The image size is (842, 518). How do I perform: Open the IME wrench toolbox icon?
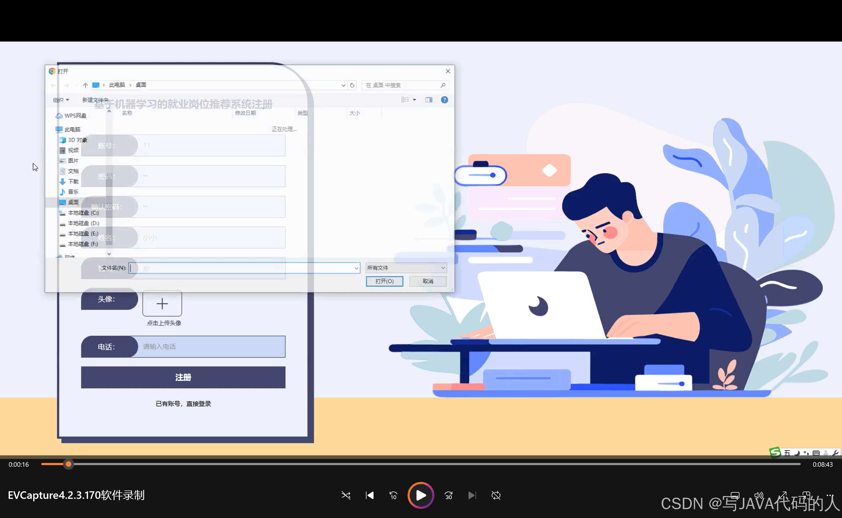(835, 453)
